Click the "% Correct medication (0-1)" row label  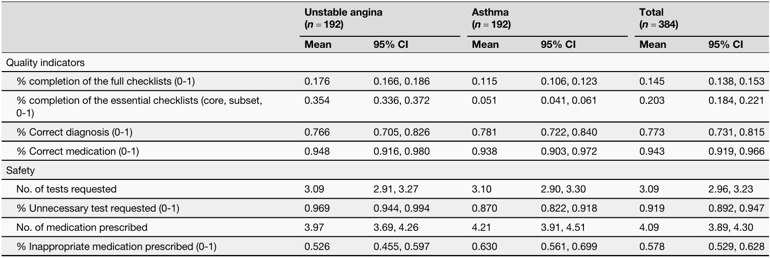click(x=78, y=151)
